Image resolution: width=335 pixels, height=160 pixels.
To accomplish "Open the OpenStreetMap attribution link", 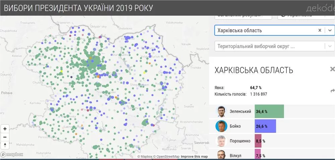I will 166,157.
